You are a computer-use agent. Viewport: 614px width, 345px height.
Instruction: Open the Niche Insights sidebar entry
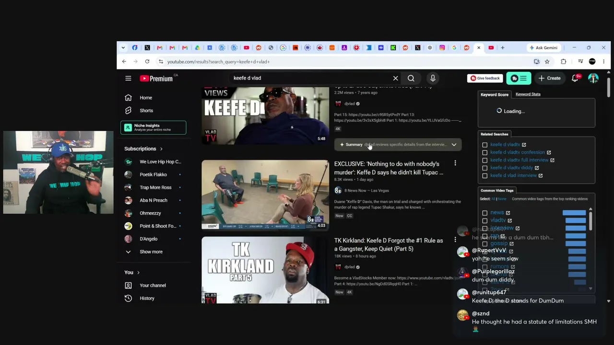pyautogui.click(x=153, y=127)
